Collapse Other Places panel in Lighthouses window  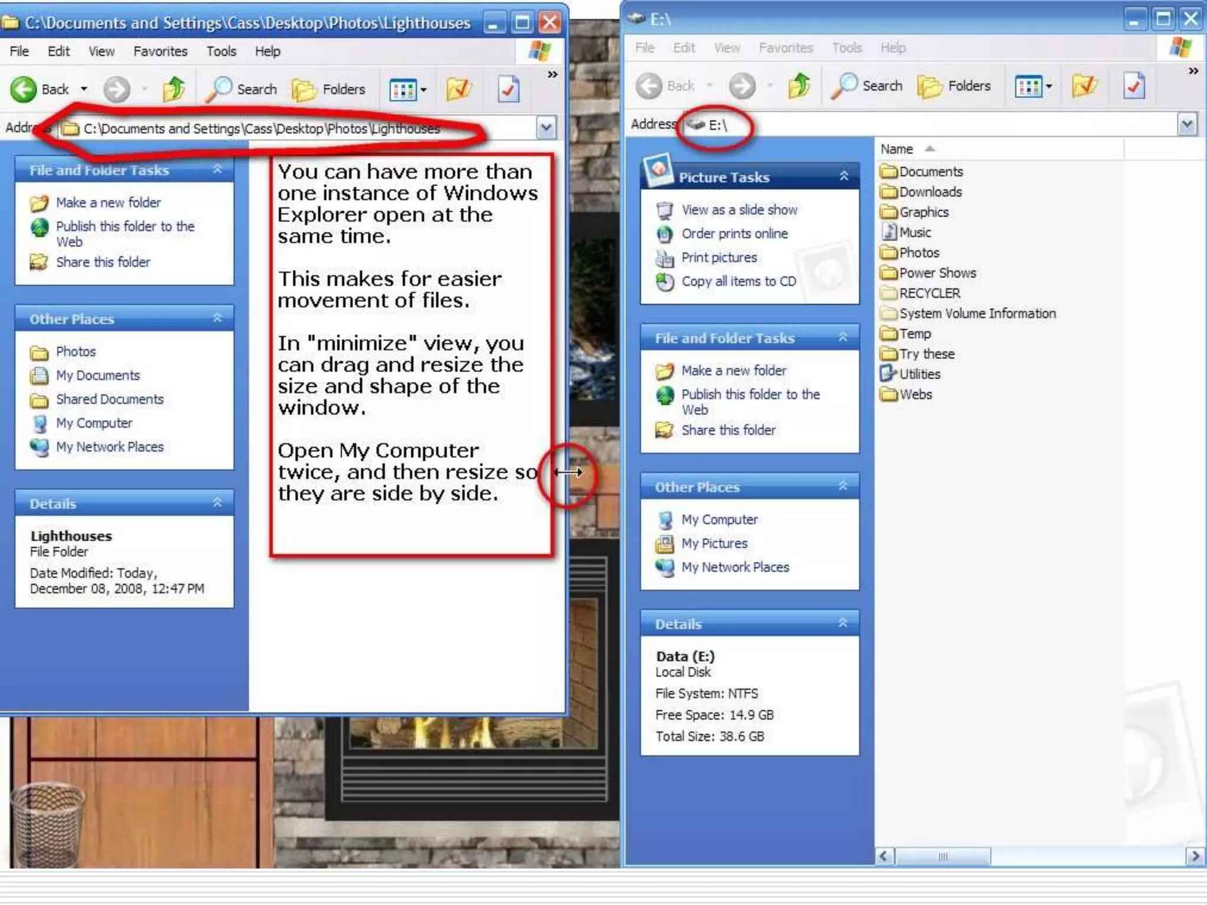217,318
